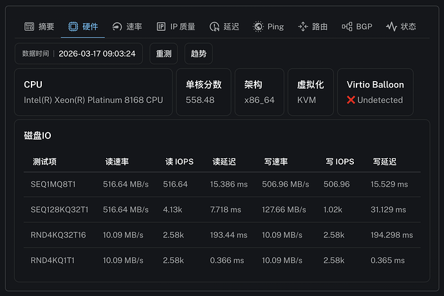Click the 单核分数 558.48 card
The image size is (444, 296).
(x=203, y=92)
